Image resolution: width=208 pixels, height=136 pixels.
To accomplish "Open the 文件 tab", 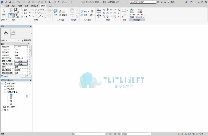I will click(x=2, y=6).
